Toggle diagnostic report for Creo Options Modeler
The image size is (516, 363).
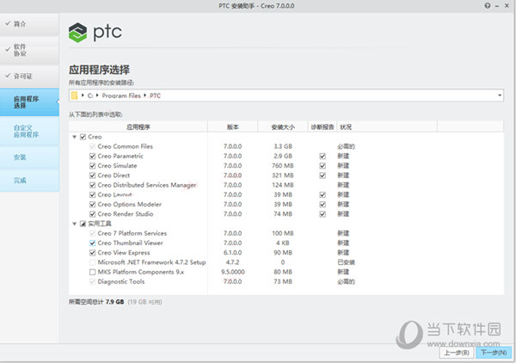[322, 205]
